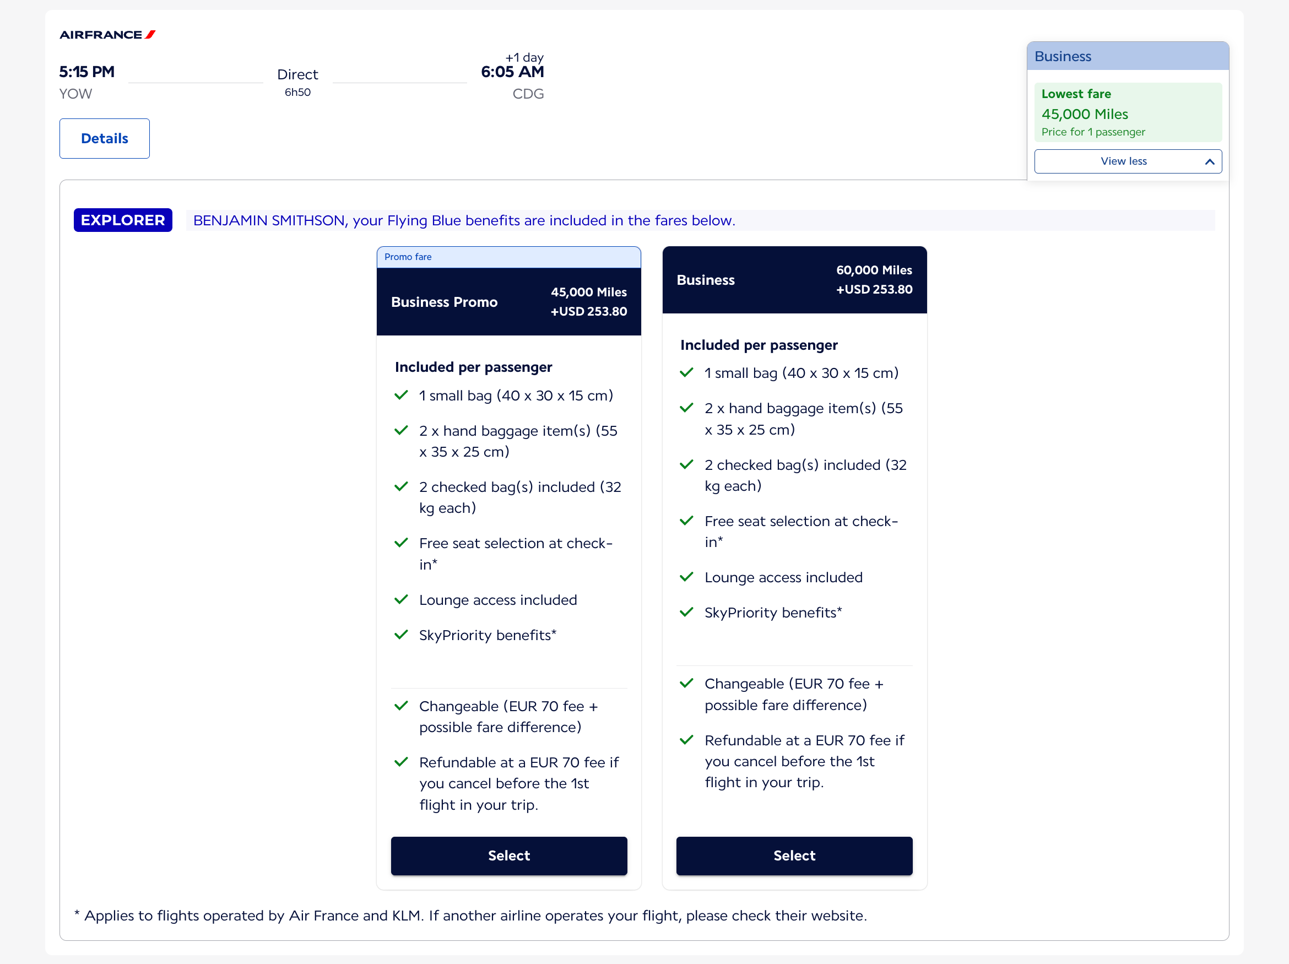Click Business fare seat selection checkmark
The width and height of the screenshot is (1289, 964).
click(686, 521)
